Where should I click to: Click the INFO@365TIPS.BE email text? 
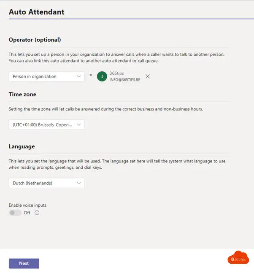point(124,80)
